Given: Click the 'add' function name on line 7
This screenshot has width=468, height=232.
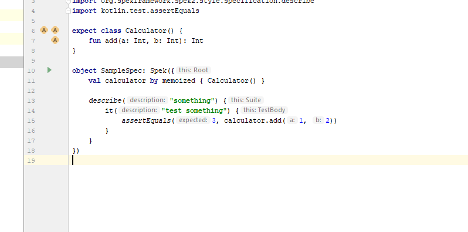Looking at the screenshot, I should pyautogui.click(x=111, y=41).
